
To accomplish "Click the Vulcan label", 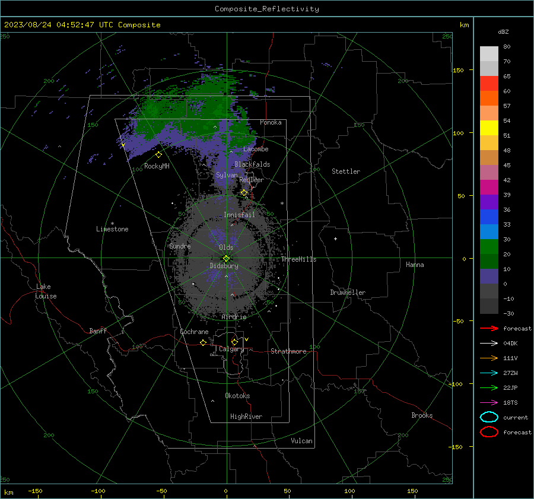I will click(301, 441).
